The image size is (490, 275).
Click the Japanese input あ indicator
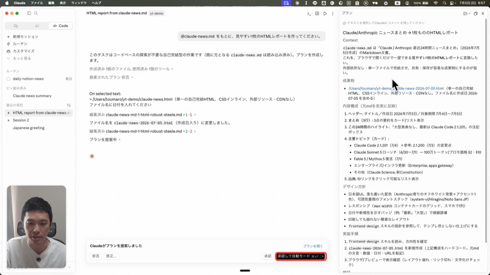click(397, 3)
